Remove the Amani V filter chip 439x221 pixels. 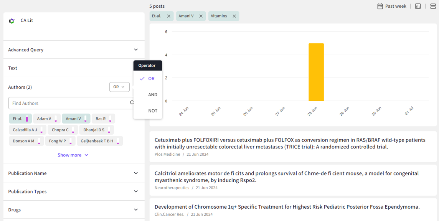point(201,16)
